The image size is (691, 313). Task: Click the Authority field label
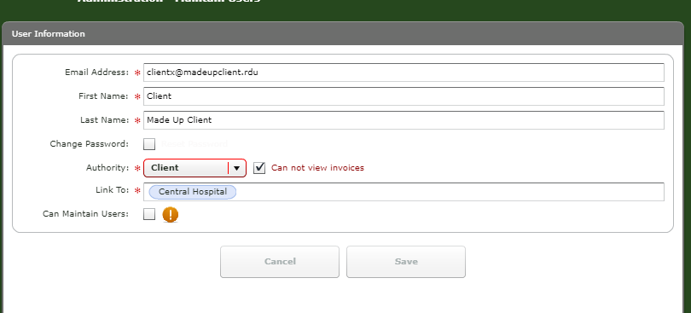(x=107, y=167)
